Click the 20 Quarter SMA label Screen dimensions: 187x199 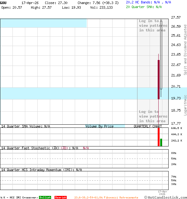pos(144,7)
